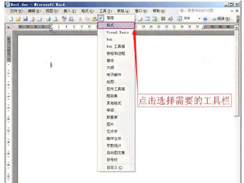
Task: Open the 窗口(W) menu
Action: [141, 11]
